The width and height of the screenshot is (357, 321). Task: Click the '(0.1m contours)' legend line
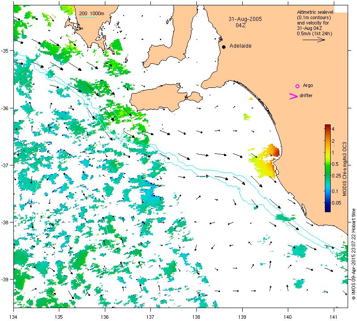pos(314,17)
